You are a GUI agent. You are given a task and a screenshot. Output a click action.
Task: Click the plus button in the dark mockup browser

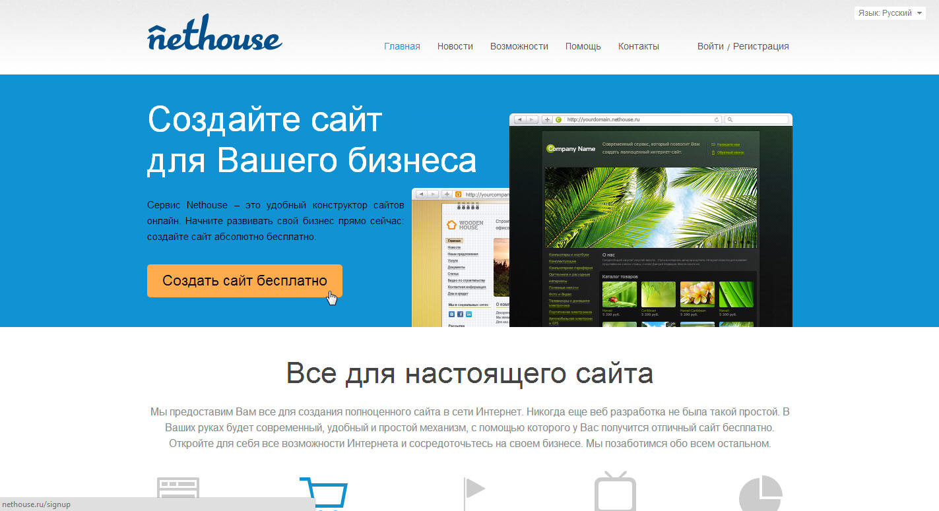point(547,119)
